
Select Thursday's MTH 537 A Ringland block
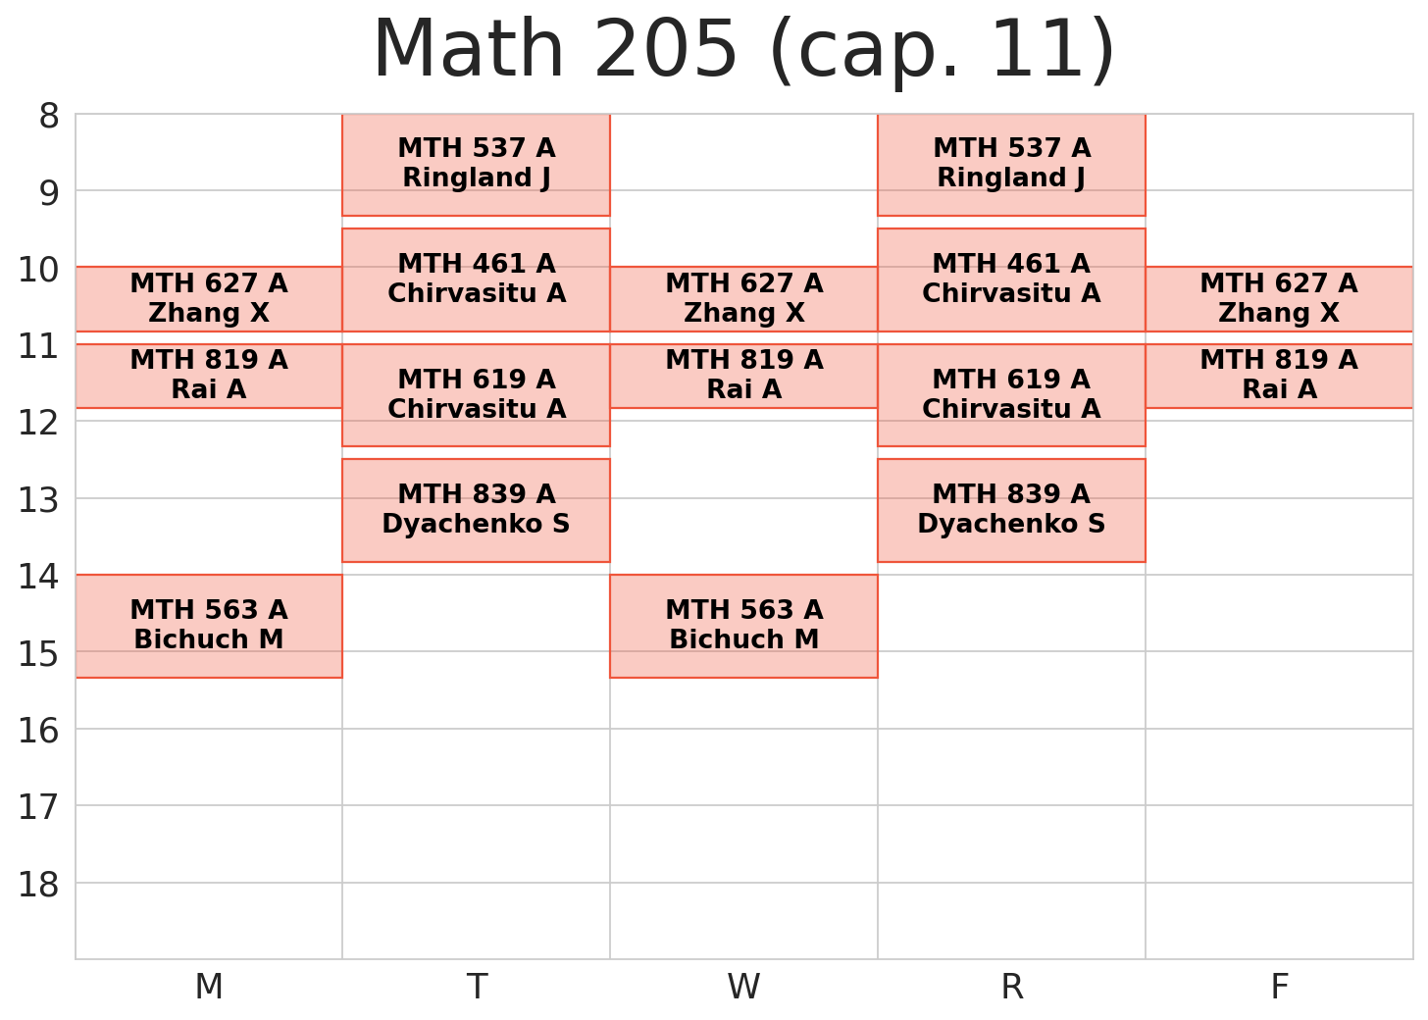coord(1011,164)
